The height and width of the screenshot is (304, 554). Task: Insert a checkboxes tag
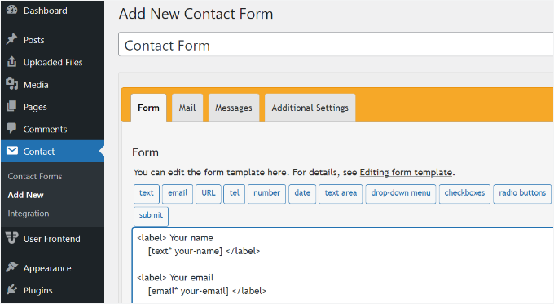464,193
